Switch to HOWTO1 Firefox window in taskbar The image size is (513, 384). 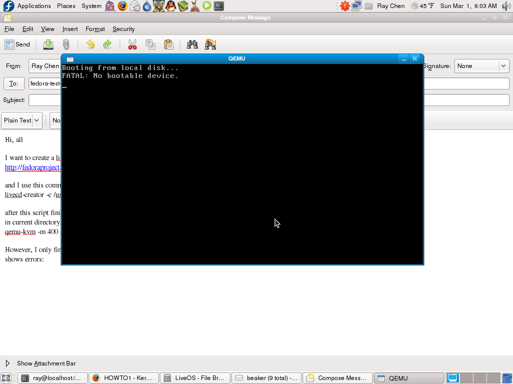[124, 378]
